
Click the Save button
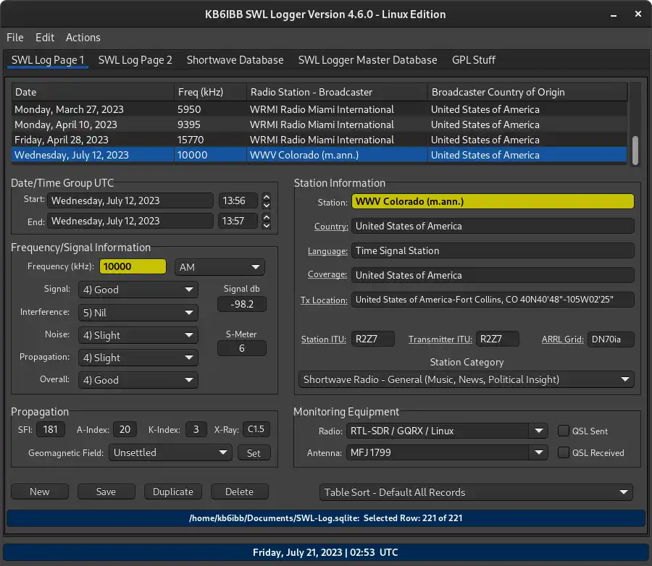tap(106, 491)
